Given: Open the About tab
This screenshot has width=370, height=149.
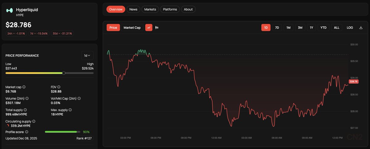Looking at the screenshot, I should coord(188,9).
